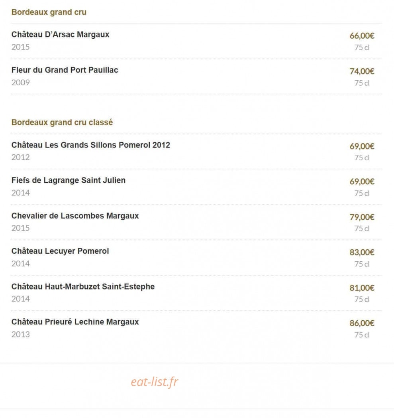The width and height of the screenshot is (394, 418).
Task: Select the Bordeaux grand cru heading
Action: coord(49,12)
